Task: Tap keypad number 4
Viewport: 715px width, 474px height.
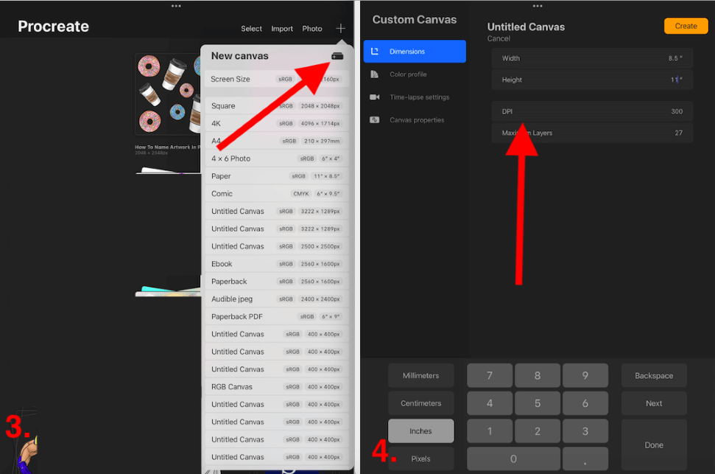Action: [x=490, y=403]
